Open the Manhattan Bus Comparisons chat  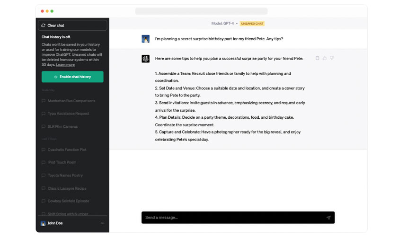click(71, 101)
